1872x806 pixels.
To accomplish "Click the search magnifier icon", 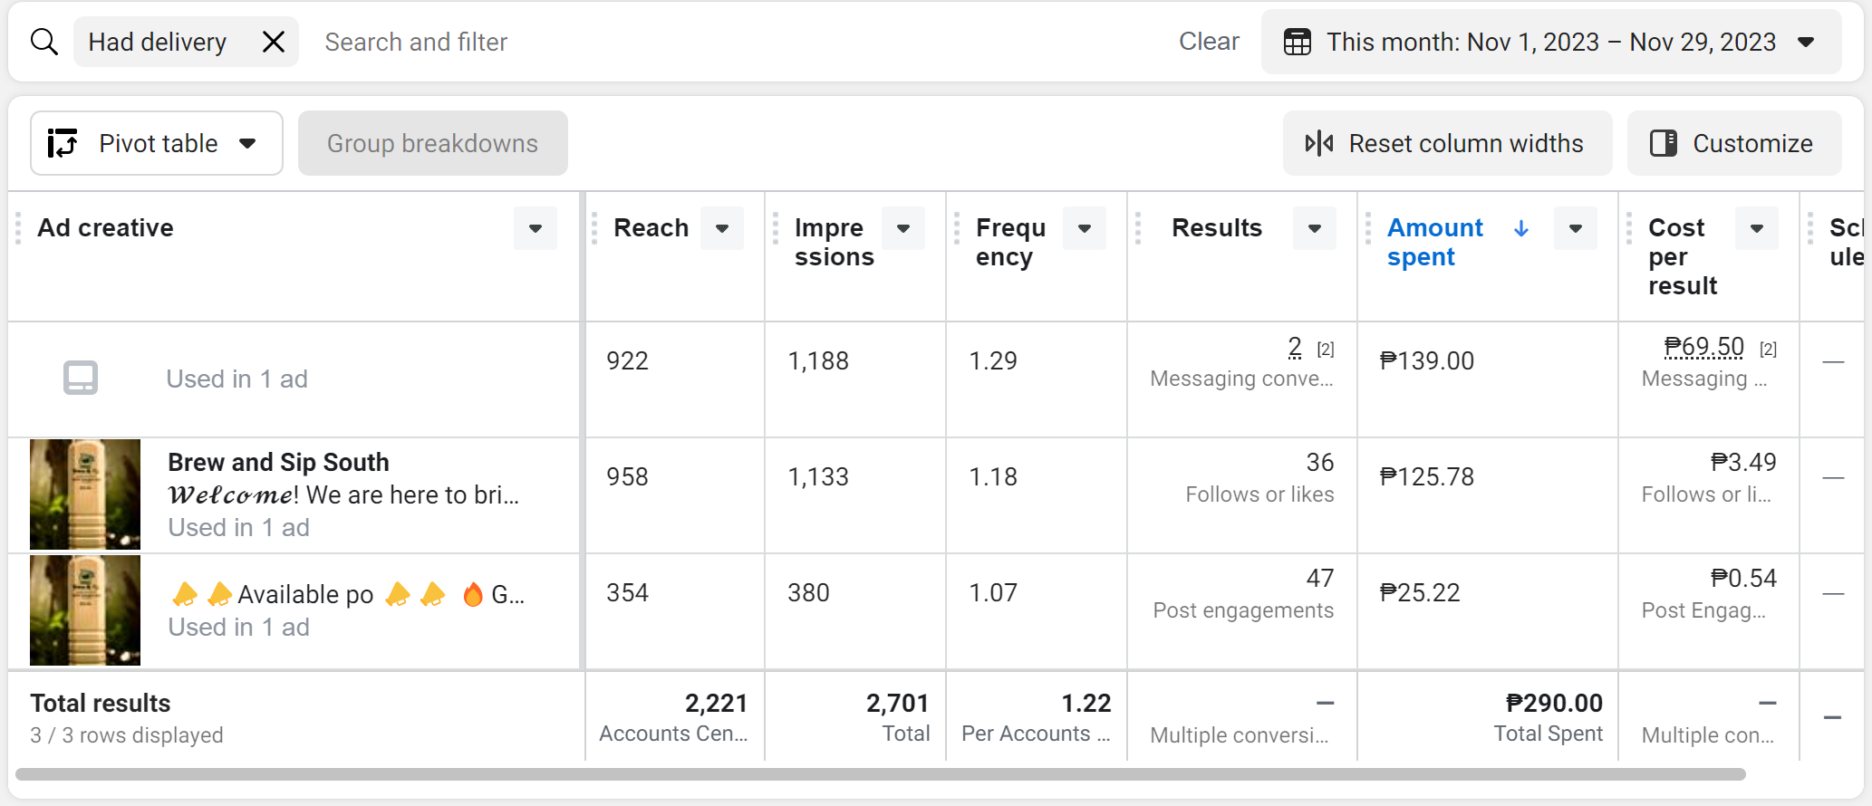I will coord(43,42).
